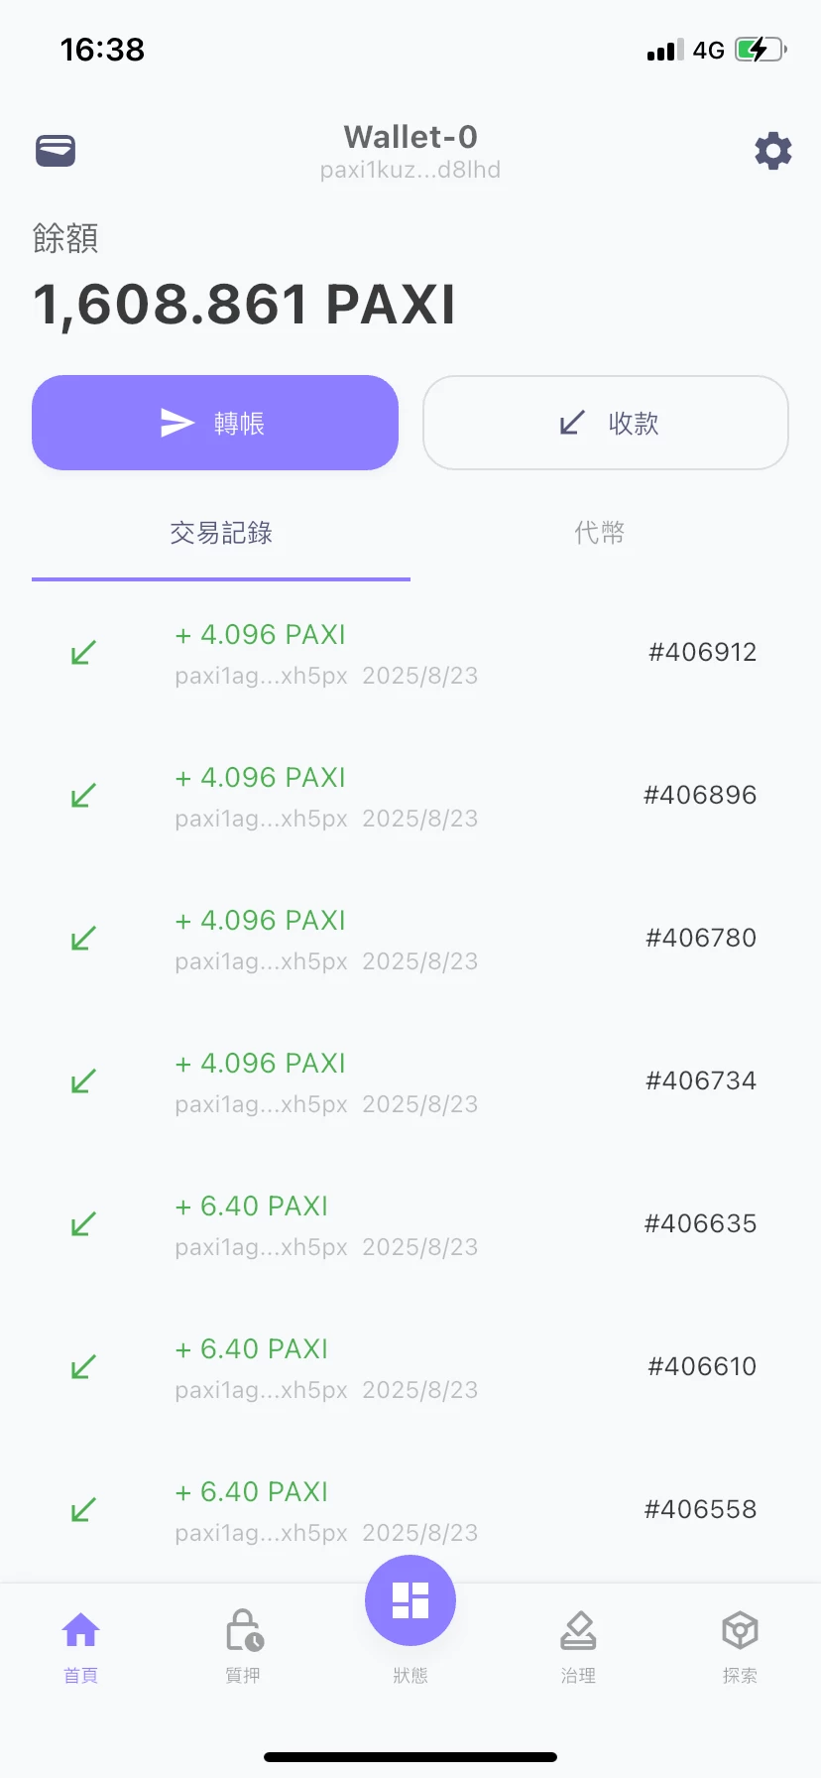Tap wallet address paxi1kuz...d8lhd
Screen dimensions: 821x1778
tap(410, 170)
